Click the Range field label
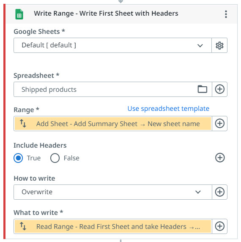This screenshot has height=242, width=241. tap(26, 110)
